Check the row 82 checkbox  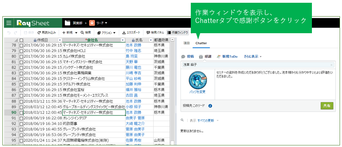21,68
